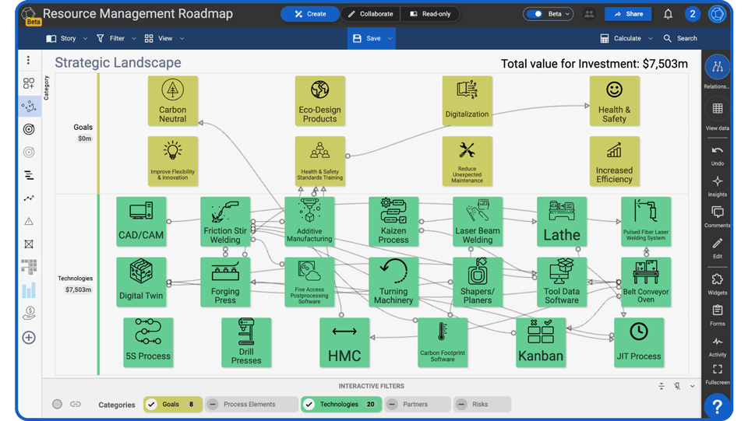Open the Relationships panel icon

point(717,68)
